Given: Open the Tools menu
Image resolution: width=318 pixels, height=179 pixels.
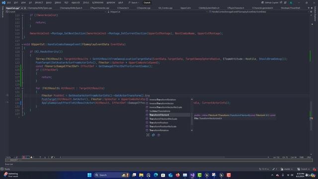Looking at the screenshot, I should [86, 2].
